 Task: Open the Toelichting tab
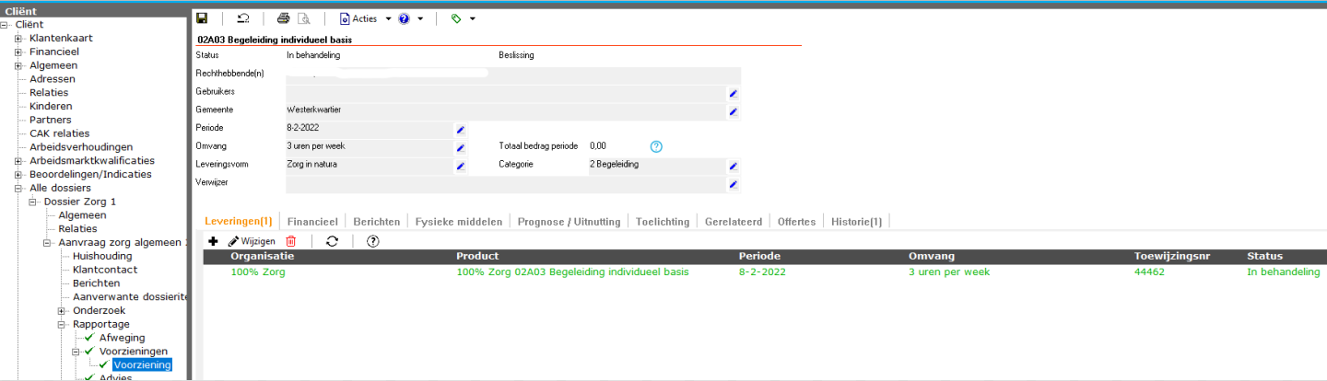pyautogui.click(x=663, y=222)
